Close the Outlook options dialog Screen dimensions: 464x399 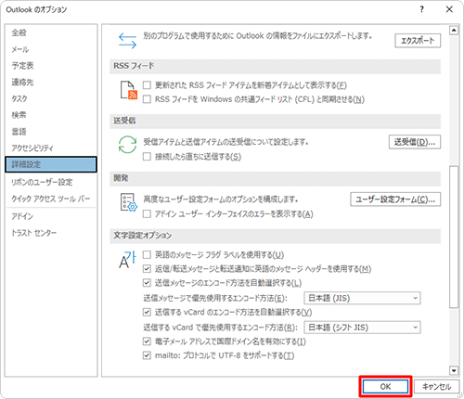tap(449, 9)
